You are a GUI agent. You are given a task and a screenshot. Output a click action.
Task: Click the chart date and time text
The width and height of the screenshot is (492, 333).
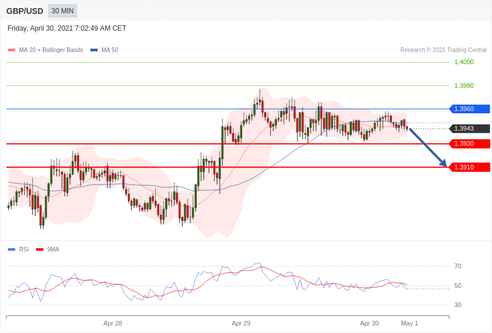click(x=67, y=28)
